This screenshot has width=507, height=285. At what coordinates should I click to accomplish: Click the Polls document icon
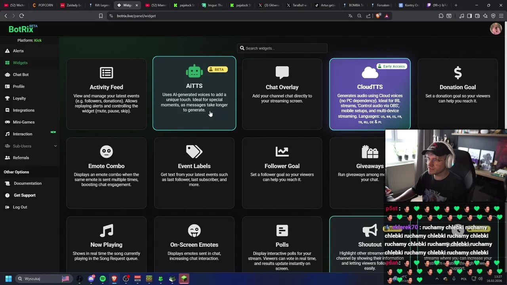[x=282, y=230]
